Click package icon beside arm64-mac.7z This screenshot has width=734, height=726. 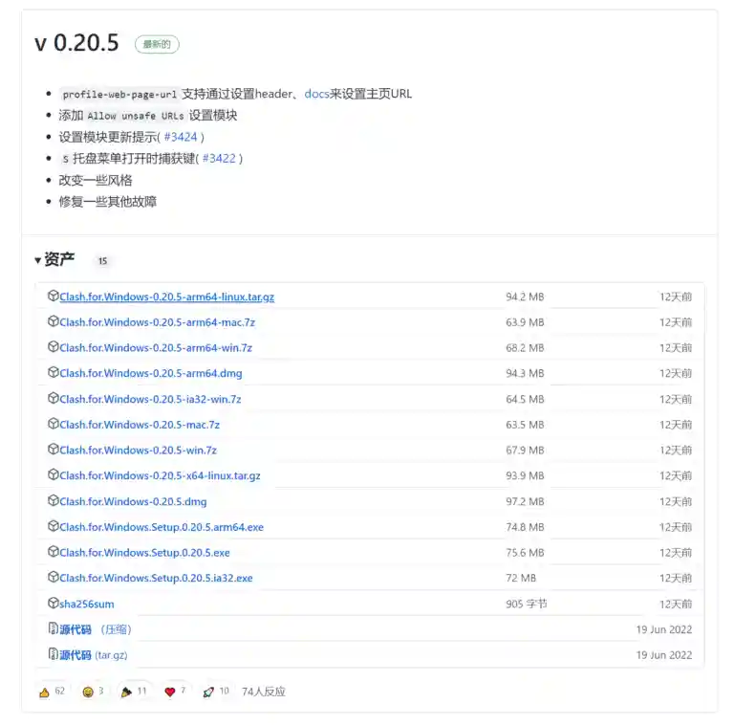coord(53,320)
